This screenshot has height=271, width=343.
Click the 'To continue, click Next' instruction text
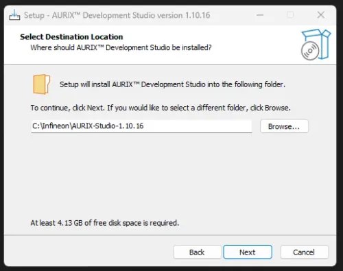(161, 108)
